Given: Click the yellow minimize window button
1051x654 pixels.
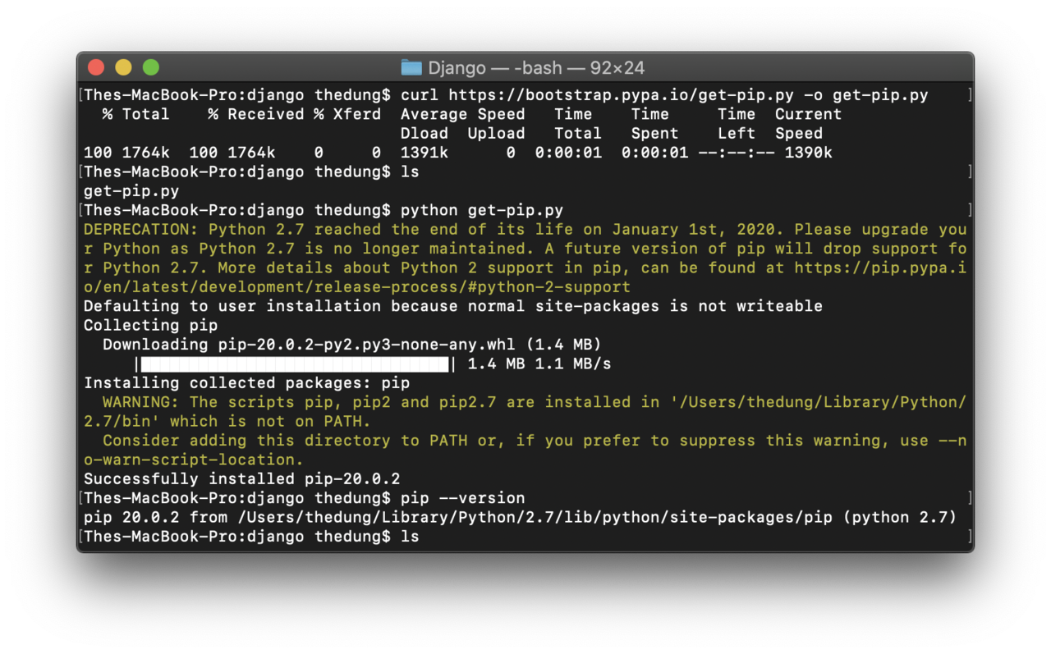Looking at the screenshot, I should [x=123, y=67].
